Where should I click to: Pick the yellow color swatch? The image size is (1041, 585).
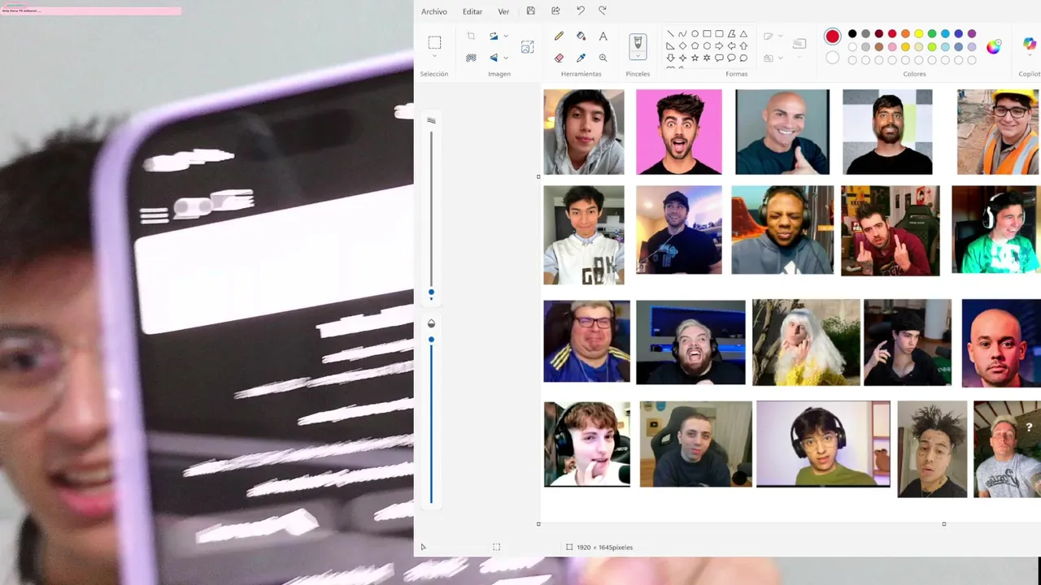918,34
